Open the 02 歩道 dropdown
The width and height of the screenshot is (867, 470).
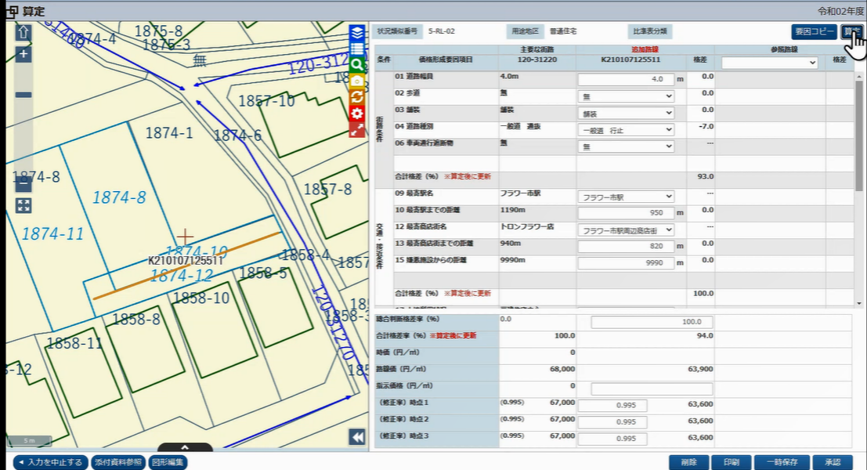point(626,96)
